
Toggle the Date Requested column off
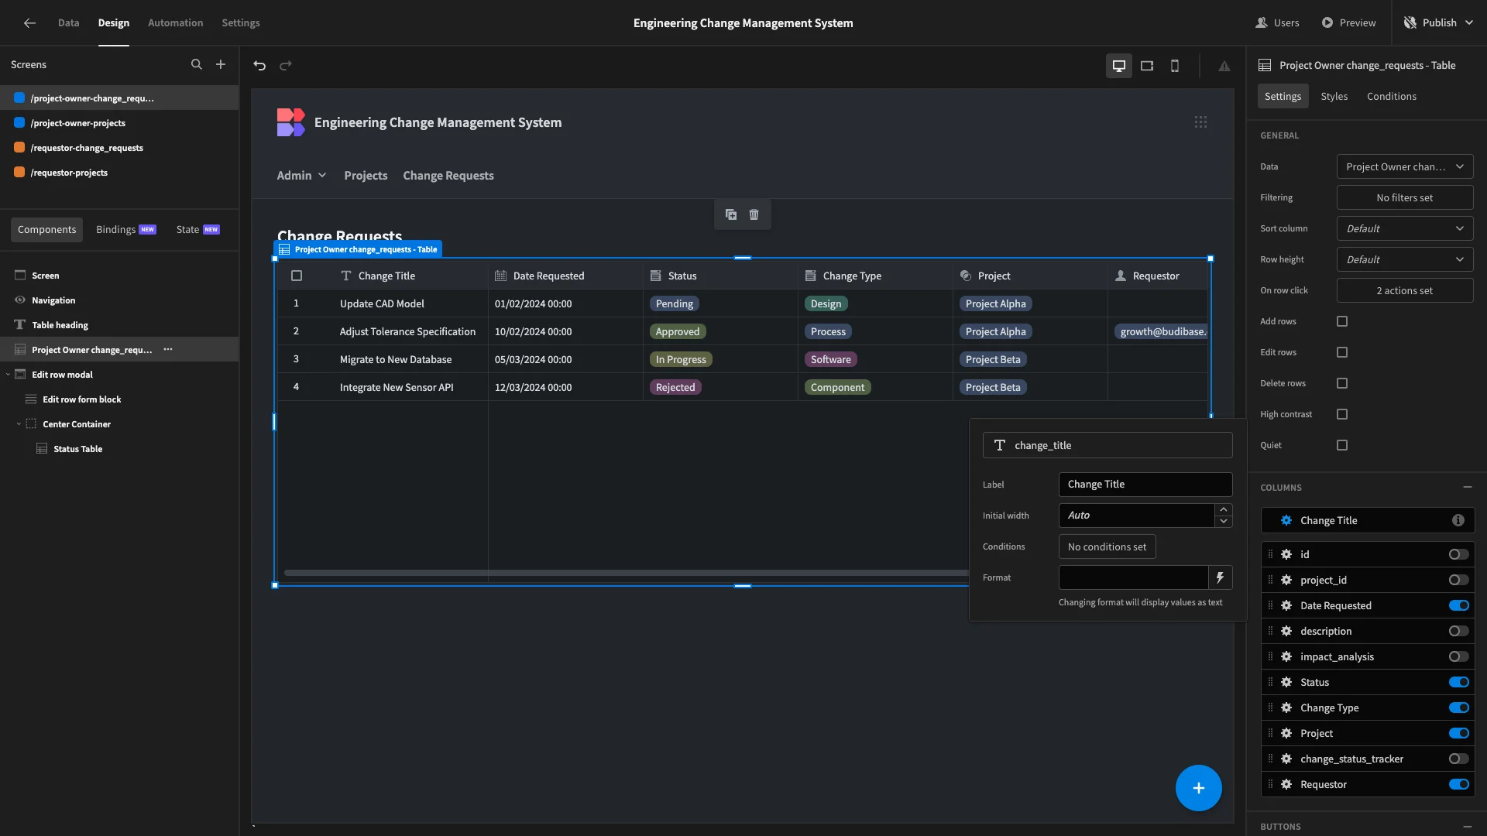pos(1459,606)
